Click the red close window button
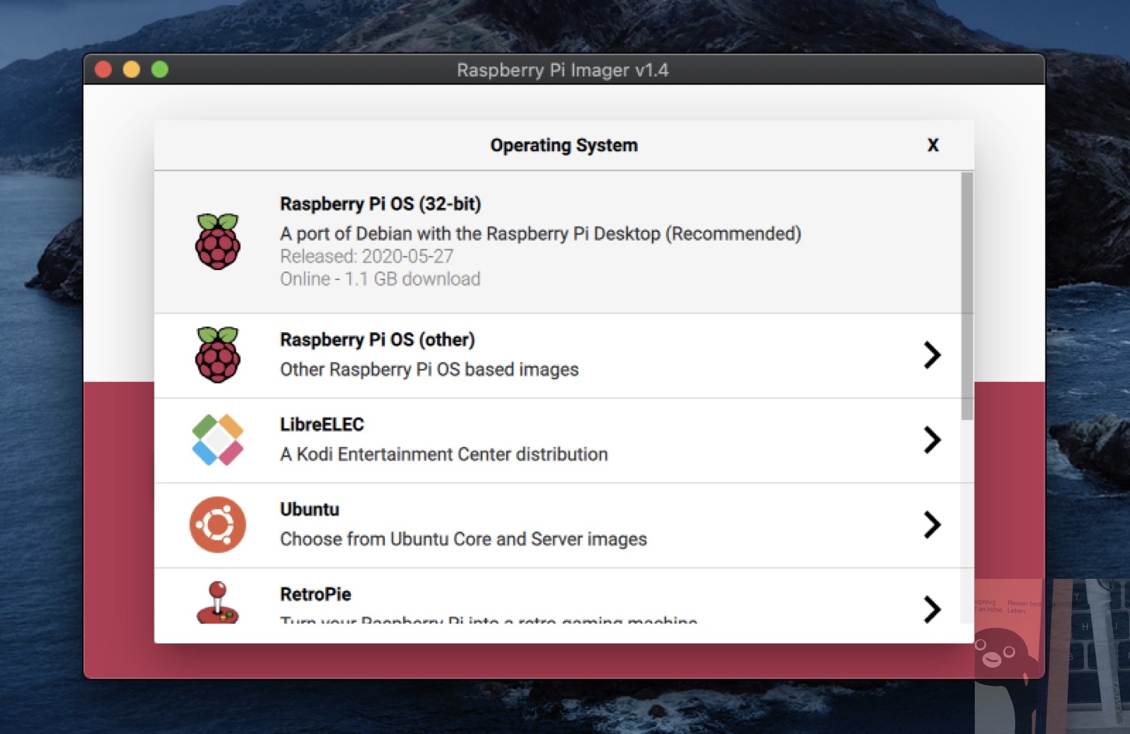The image size is (1130, 734). tap(103, 70)
